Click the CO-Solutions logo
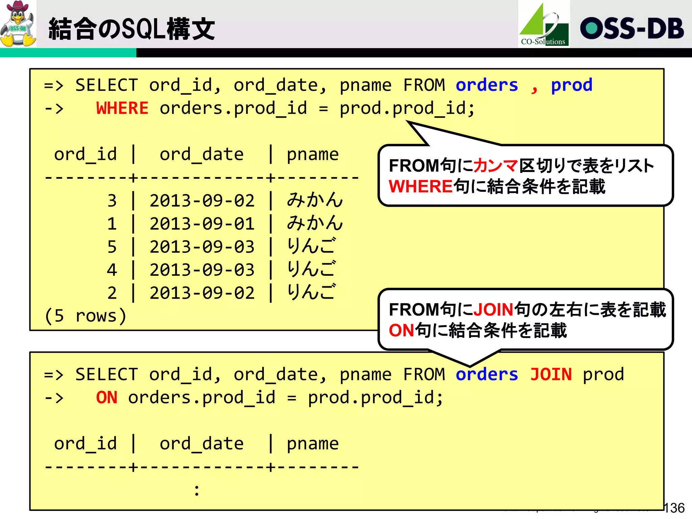Image resolution: width=692 pixels, height=519 pixels. [x=544, y=24]
